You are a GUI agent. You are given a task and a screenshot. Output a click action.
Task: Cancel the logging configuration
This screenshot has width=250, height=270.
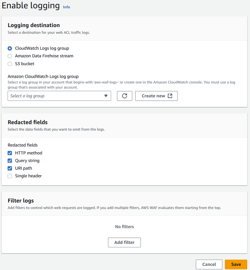(209, 264)
